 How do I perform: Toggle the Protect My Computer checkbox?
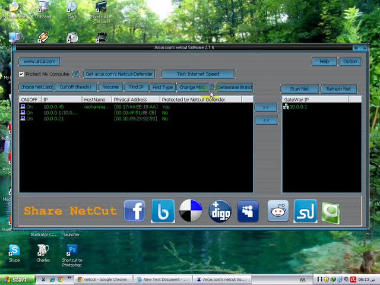pyautogui.click(x=21, y=74)
